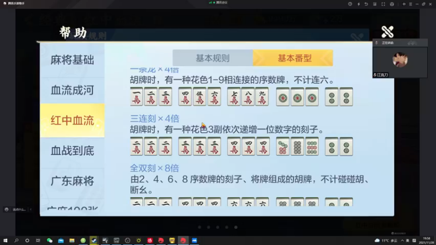This screenshot has width=436, height=245.
Task: Click the microphone icon beside 正在讲话
Action: 377,43
